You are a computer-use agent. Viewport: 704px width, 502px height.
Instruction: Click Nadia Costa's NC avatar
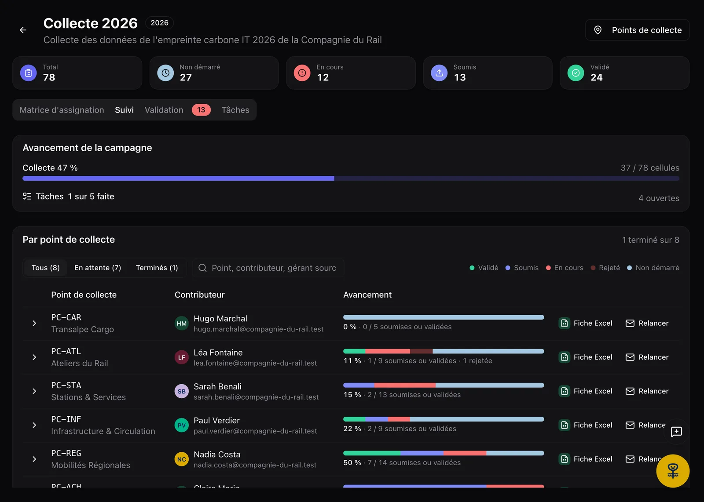[x=182, y=459]
